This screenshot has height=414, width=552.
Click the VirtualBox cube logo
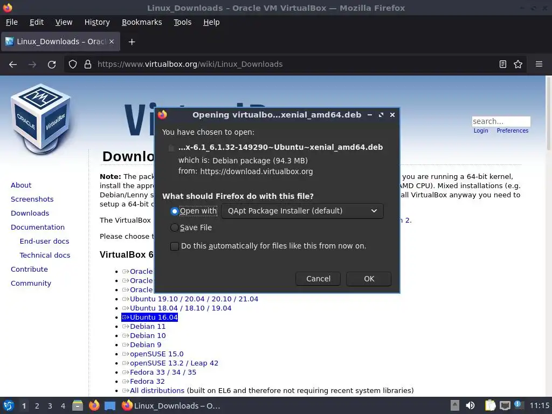[x=41, y=119]
